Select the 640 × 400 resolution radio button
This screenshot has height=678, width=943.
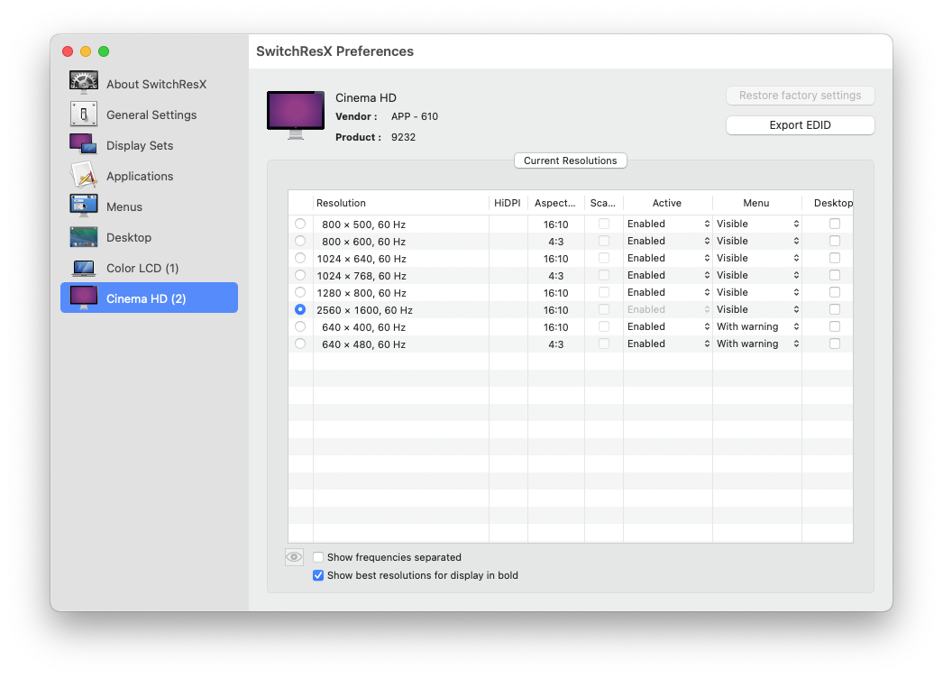(x=300, y=326)
